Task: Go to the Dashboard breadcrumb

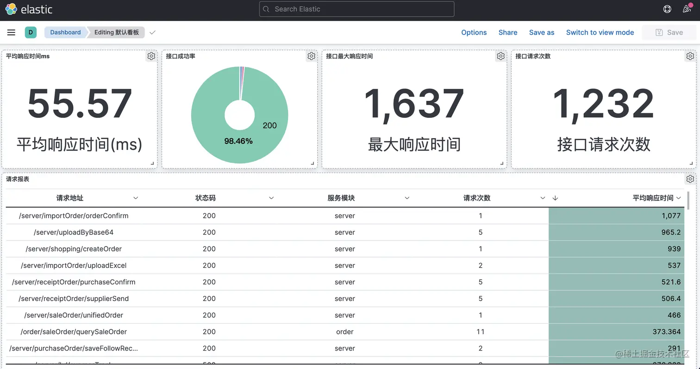Action: (x=65, y=32)
